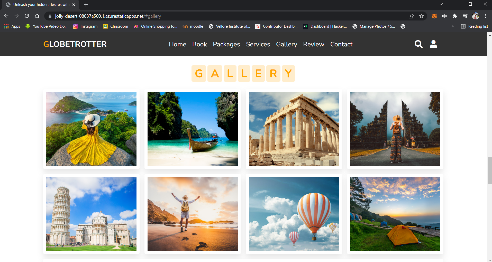Open Chrome's three-dot menu
The height and width of the screenshot is (262, 492).
486,16
